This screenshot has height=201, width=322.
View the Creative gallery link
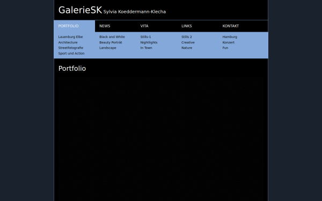[x=188, y=42]
